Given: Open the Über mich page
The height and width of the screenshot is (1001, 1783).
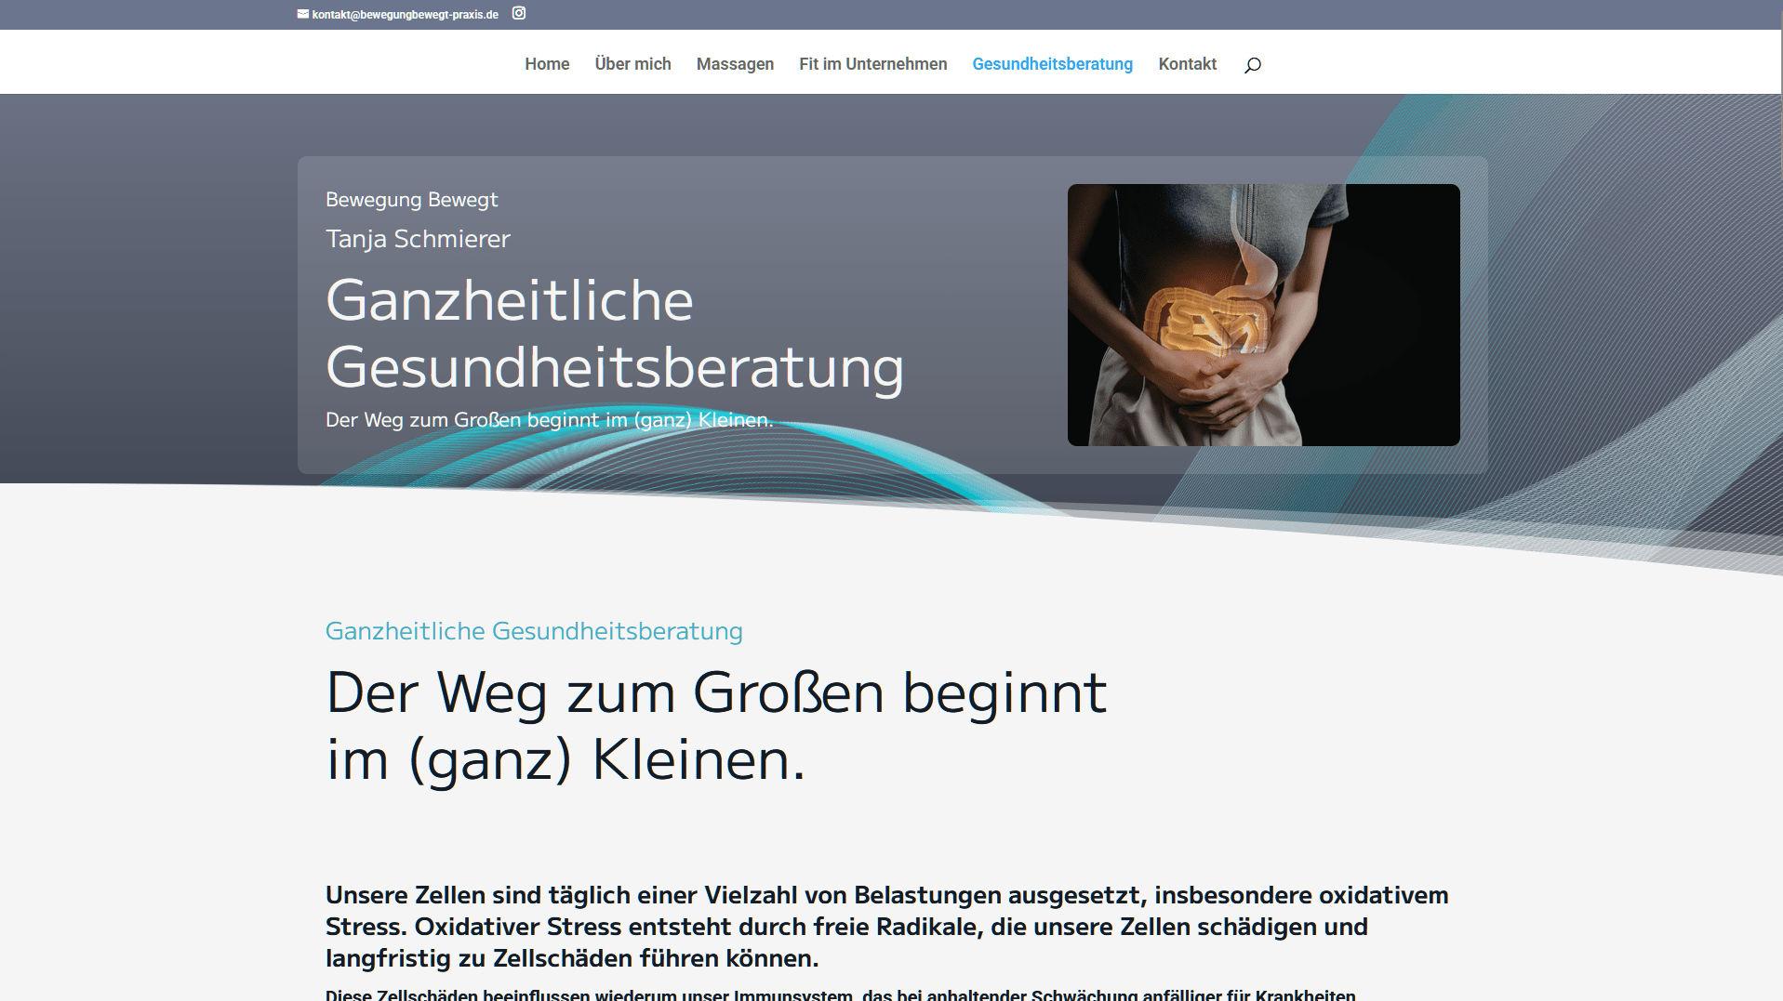Looking at the screenshot, I should pyautogui.click(x=633, y=64).
